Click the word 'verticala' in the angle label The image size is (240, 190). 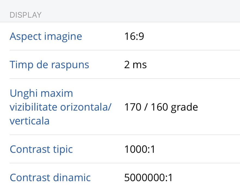click(29, 121)
